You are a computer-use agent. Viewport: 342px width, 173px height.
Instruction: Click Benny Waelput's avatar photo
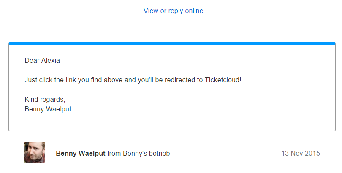[x=35, y=152]
